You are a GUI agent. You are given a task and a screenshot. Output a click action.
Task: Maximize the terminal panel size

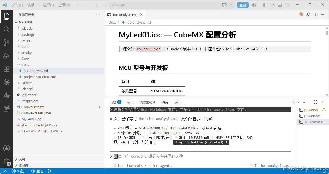click(315, 102)
